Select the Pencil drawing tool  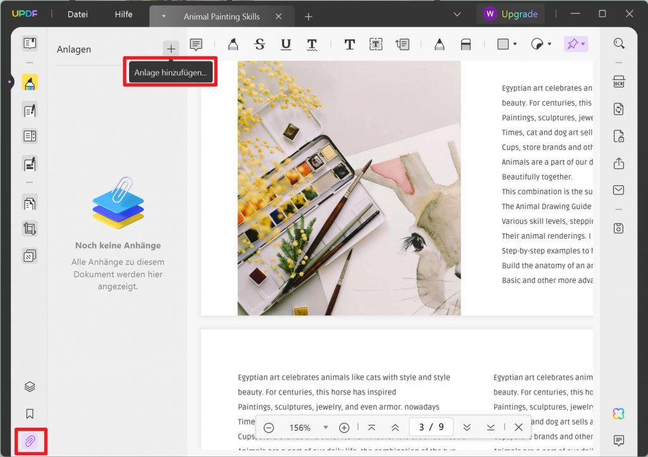439,44
